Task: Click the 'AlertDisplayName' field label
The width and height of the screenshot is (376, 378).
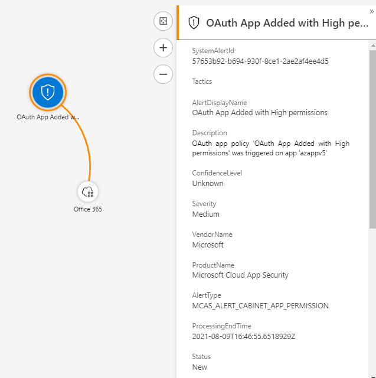Action: [x=220, y=103]
